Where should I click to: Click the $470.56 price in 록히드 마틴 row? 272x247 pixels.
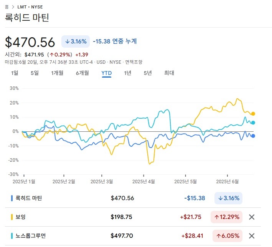coord(122,198)
